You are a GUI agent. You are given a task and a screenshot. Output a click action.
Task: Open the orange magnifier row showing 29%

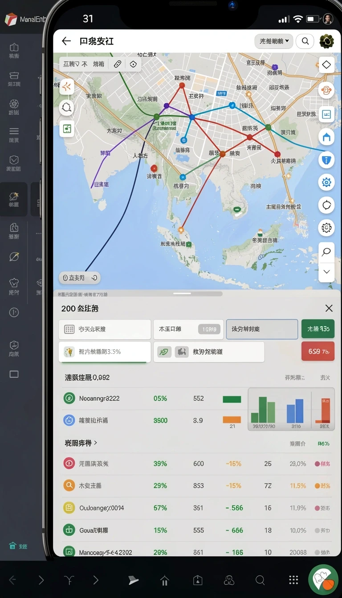[198, 486]
